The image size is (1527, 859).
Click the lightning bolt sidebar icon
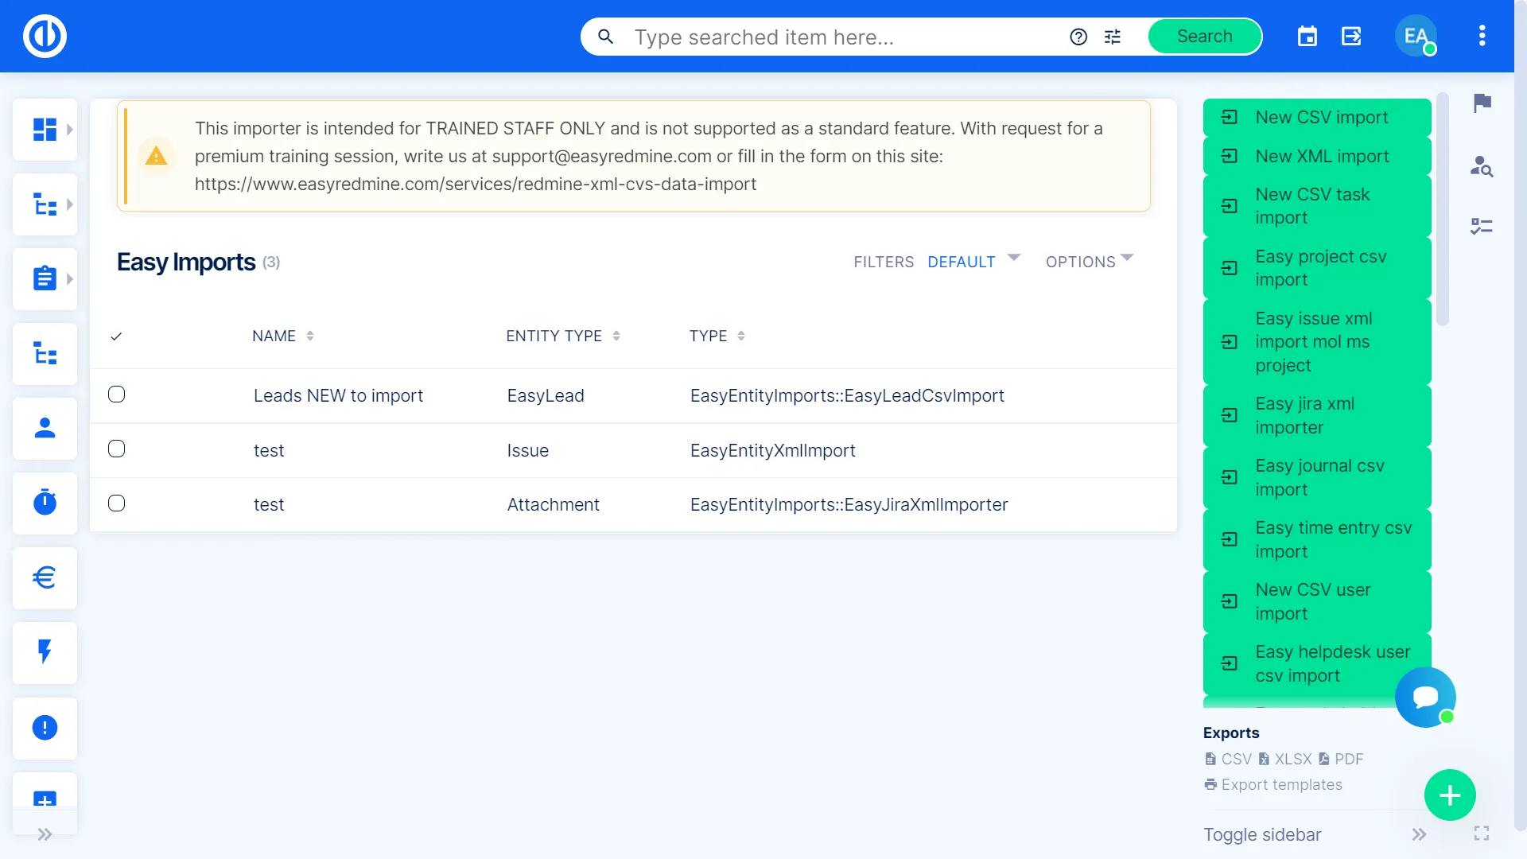click(45, 652)
